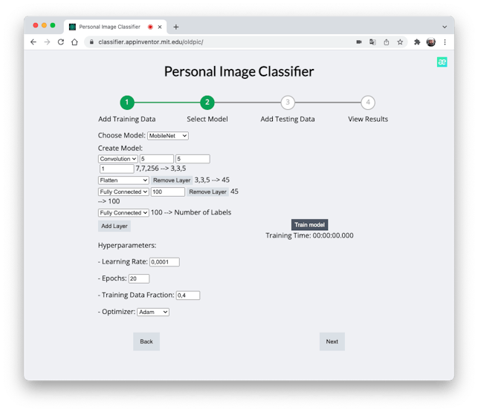
Task: Open the Choose Model MobileNet dropdown
Action: click(x=167, y=136)
